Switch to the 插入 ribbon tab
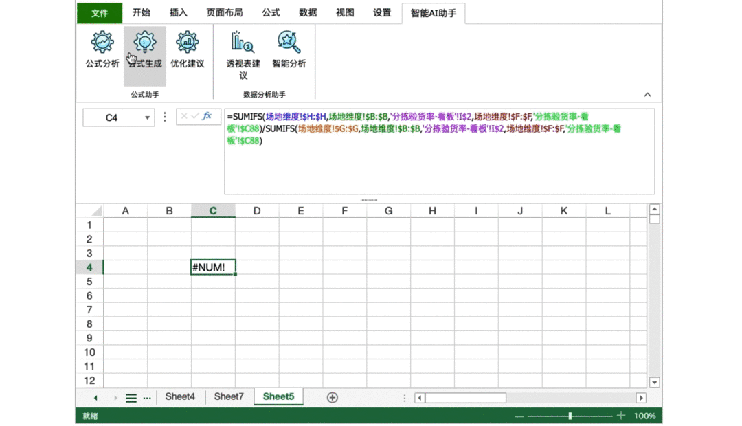Viewport: 742px width, 426px height. [179, 13]
